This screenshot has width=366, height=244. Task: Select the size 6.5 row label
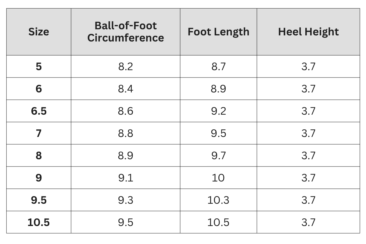39,111
